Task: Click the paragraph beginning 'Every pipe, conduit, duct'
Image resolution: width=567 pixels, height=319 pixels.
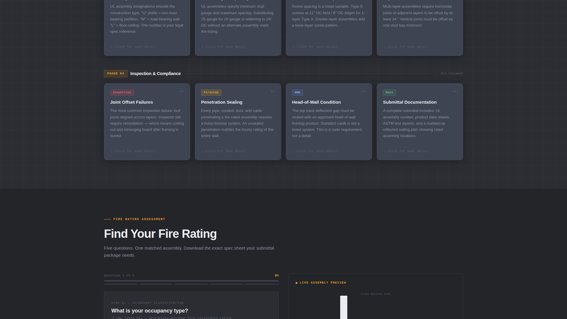Action: coord(238,123)
